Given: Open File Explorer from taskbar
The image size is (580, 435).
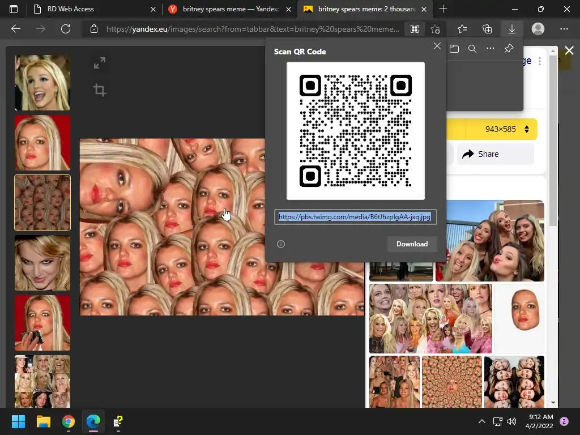Looking at the screenshot, I should 43,421.
